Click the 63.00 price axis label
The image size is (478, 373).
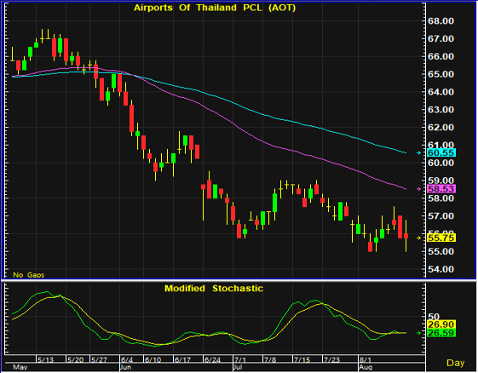[x=441, y=110]
